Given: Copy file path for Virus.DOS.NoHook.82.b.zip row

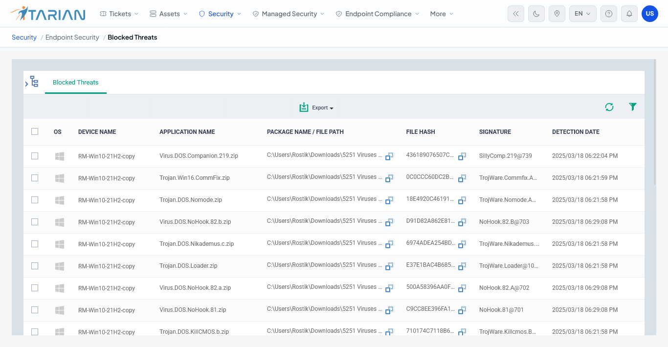Looking at the screenshot, I should coord(389,222).
